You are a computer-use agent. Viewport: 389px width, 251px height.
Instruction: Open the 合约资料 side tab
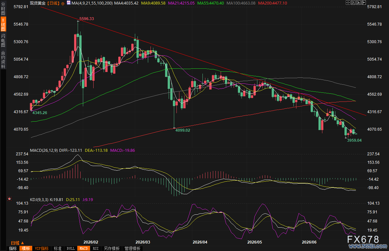(3, 59)
